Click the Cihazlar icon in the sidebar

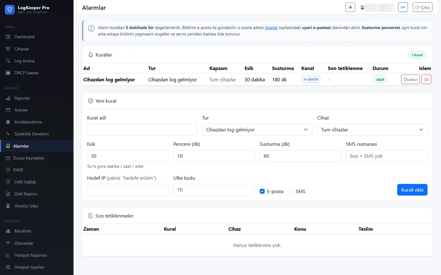(x=8, y=49)
